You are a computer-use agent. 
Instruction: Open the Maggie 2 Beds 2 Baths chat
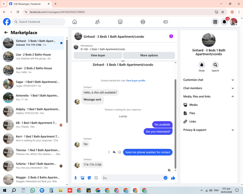pos(33,179)
